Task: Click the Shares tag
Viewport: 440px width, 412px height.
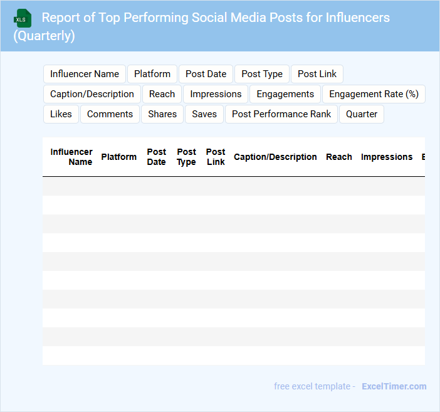Action: tap(162, 114)
